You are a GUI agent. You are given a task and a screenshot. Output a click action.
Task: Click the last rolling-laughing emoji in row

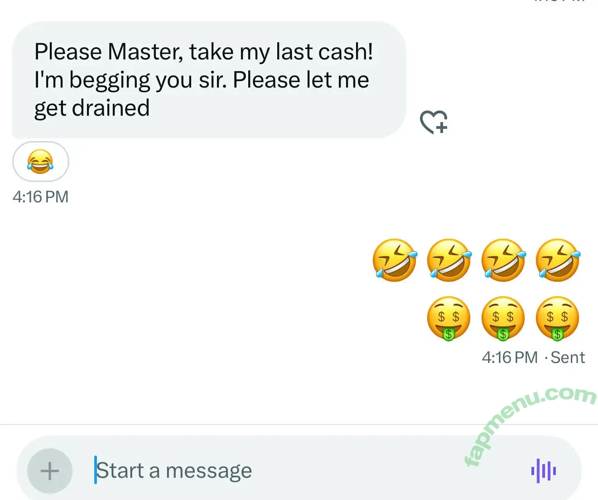(x=558, y=260)
